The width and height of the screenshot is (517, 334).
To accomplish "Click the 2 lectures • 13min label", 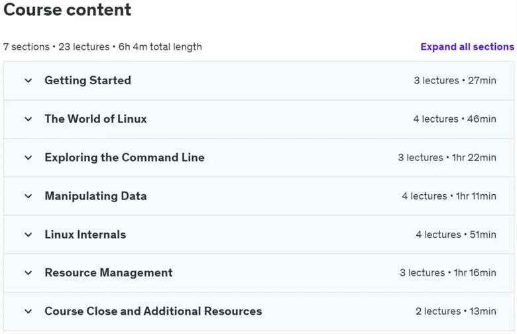I will tap(455, 311).
